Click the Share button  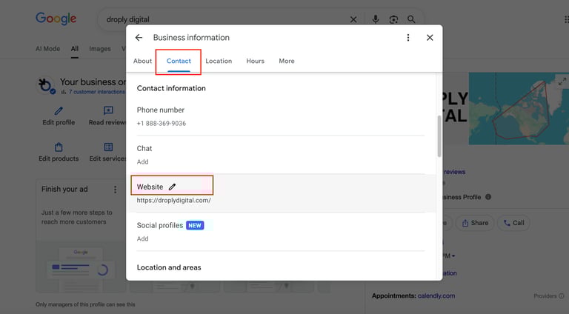click(475, 223)
